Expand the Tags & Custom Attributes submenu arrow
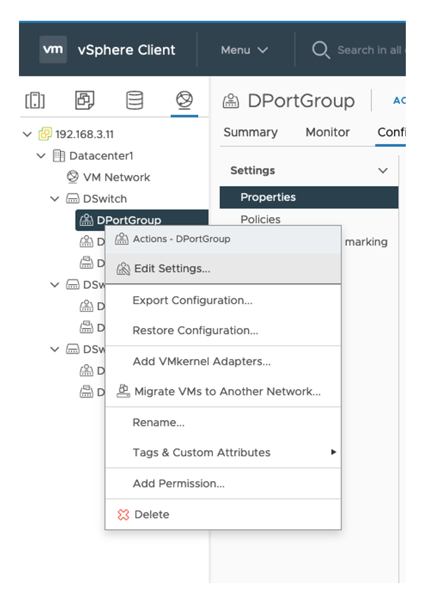The width and height of the screenshot is (426, 604). (x=333, y=452)
